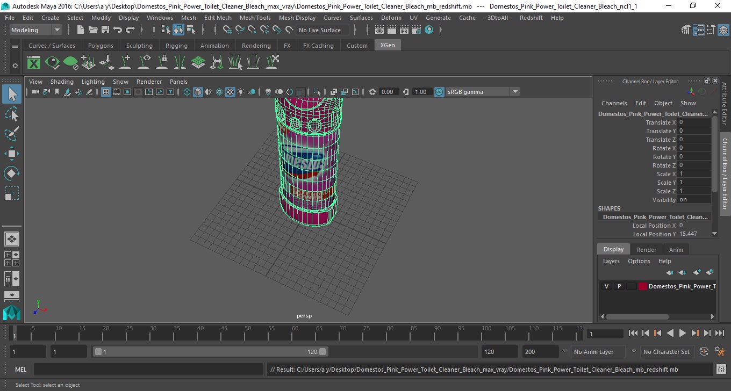Open the XGen window from the shelf
This screenshot has height=391, width=731.
34,63
